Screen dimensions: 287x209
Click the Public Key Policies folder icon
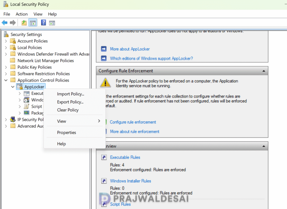click(13, 67)
